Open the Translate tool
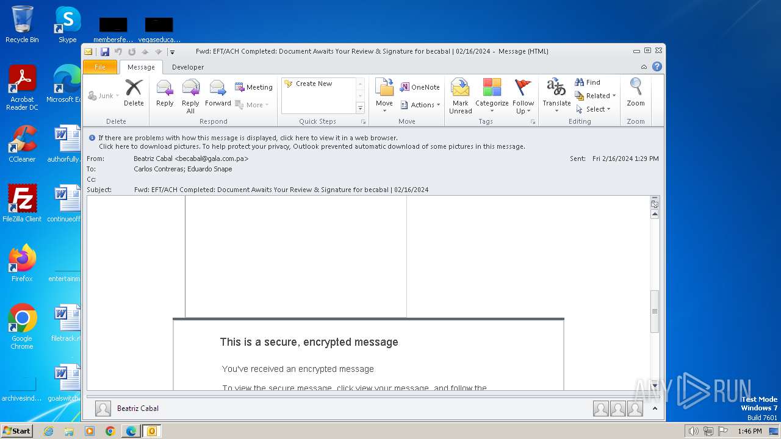Image resolution: width=781 pixels, height=439 pixels. point(556,96)
